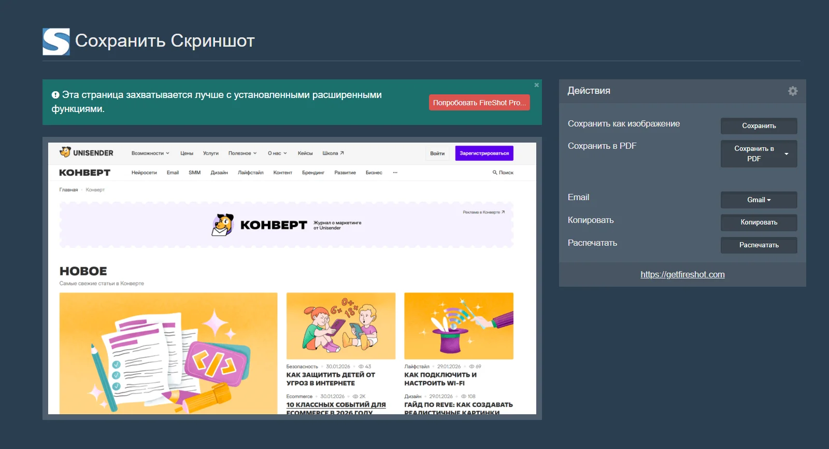Click the FireShot logo icon

click(56, 41)
